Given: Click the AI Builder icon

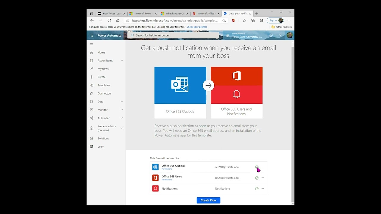Looking at the screenshot, I should tap(91, 118).
